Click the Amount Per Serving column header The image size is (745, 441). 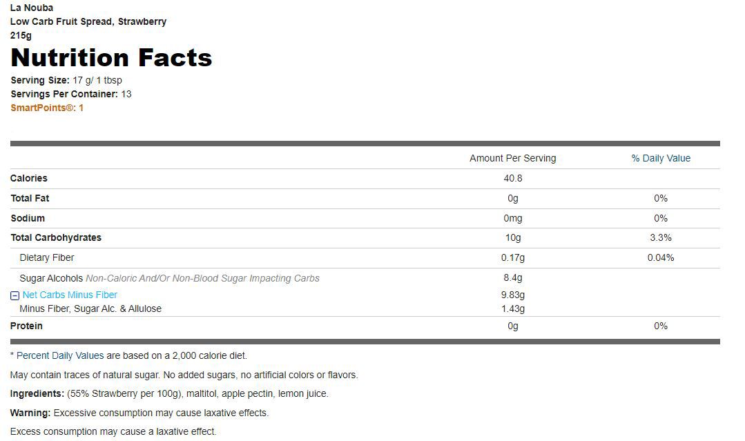(x=513, y=158)
